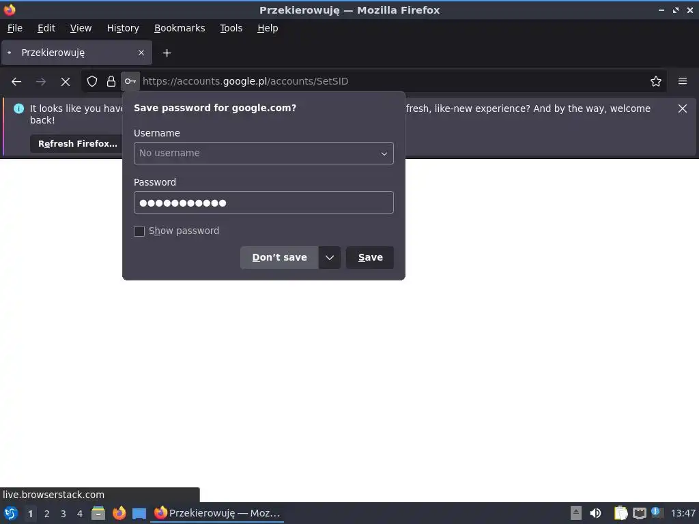Click the Save password button
The height and width of the screenshot is (524, 699).
370,257
